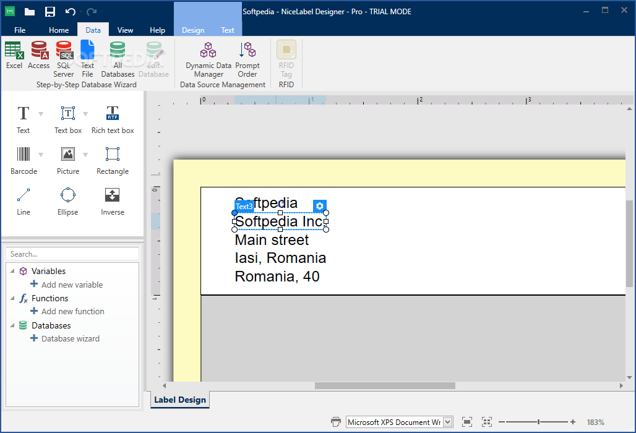This screenshot has width=636, height=433.
Task: Select the 'Iasi, Romania' text object
Action: click(x=280, y=258)
